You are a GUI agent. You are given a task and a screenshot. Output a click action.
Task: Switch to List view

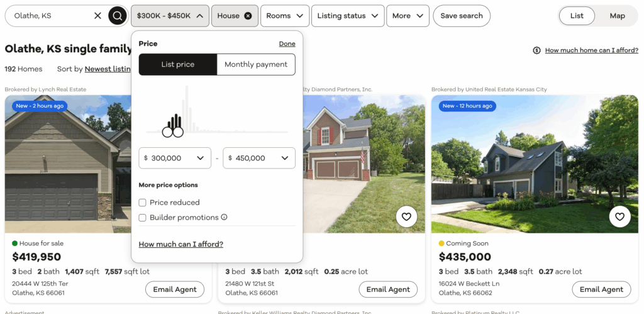[577, 16]
